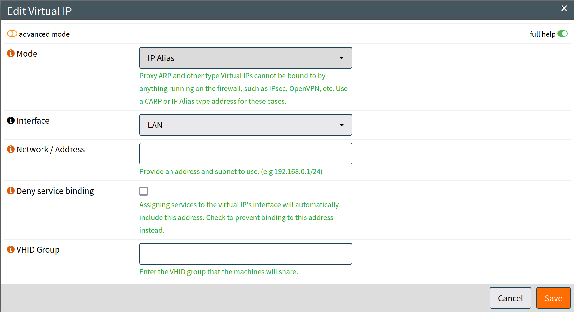The height and width of the screenshot is (312, 574).
Task: Click the info icon next to VHID Group
Action: (x=11, y=249)
